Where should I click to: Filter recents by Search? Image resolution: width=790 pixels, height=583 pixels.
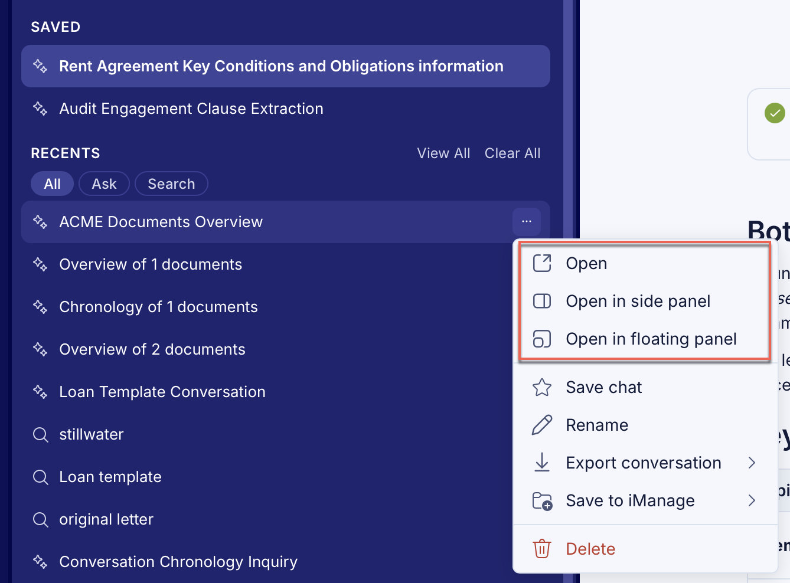click(x=171, y=184)
